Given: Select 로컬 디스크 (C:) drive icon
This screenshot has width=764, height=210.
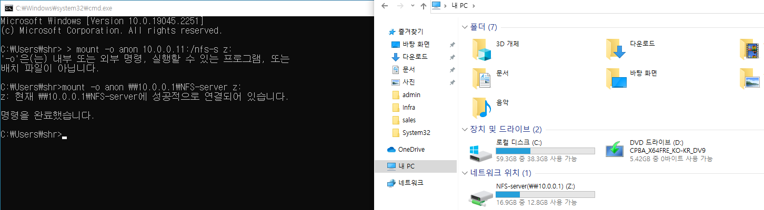Looking at the screenshot, I should 481,153.
